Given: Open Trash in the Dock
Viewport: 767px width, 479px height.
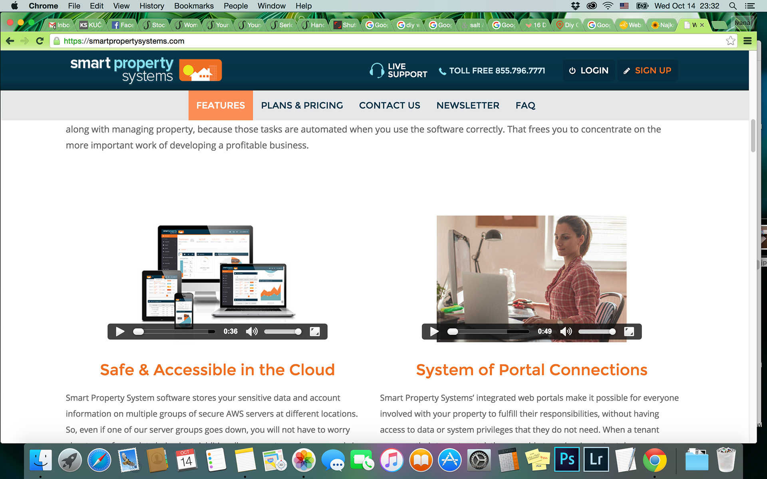Looking at the screenshot, I should click(726, 460).
